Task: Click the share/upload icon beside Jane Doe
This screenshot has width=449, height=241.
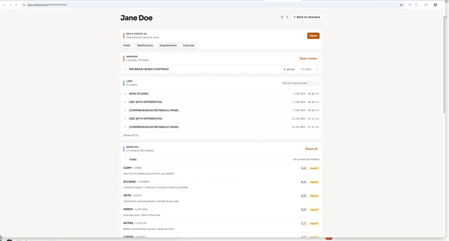Action: point(282,17)
